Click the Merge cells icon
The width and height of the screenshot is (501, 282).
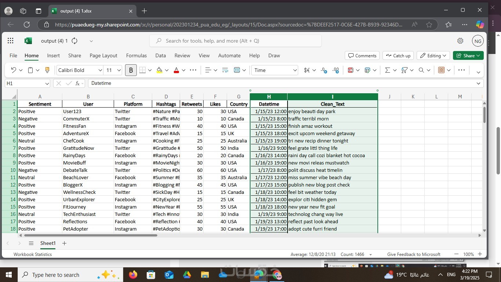click(x=237, y=70)
